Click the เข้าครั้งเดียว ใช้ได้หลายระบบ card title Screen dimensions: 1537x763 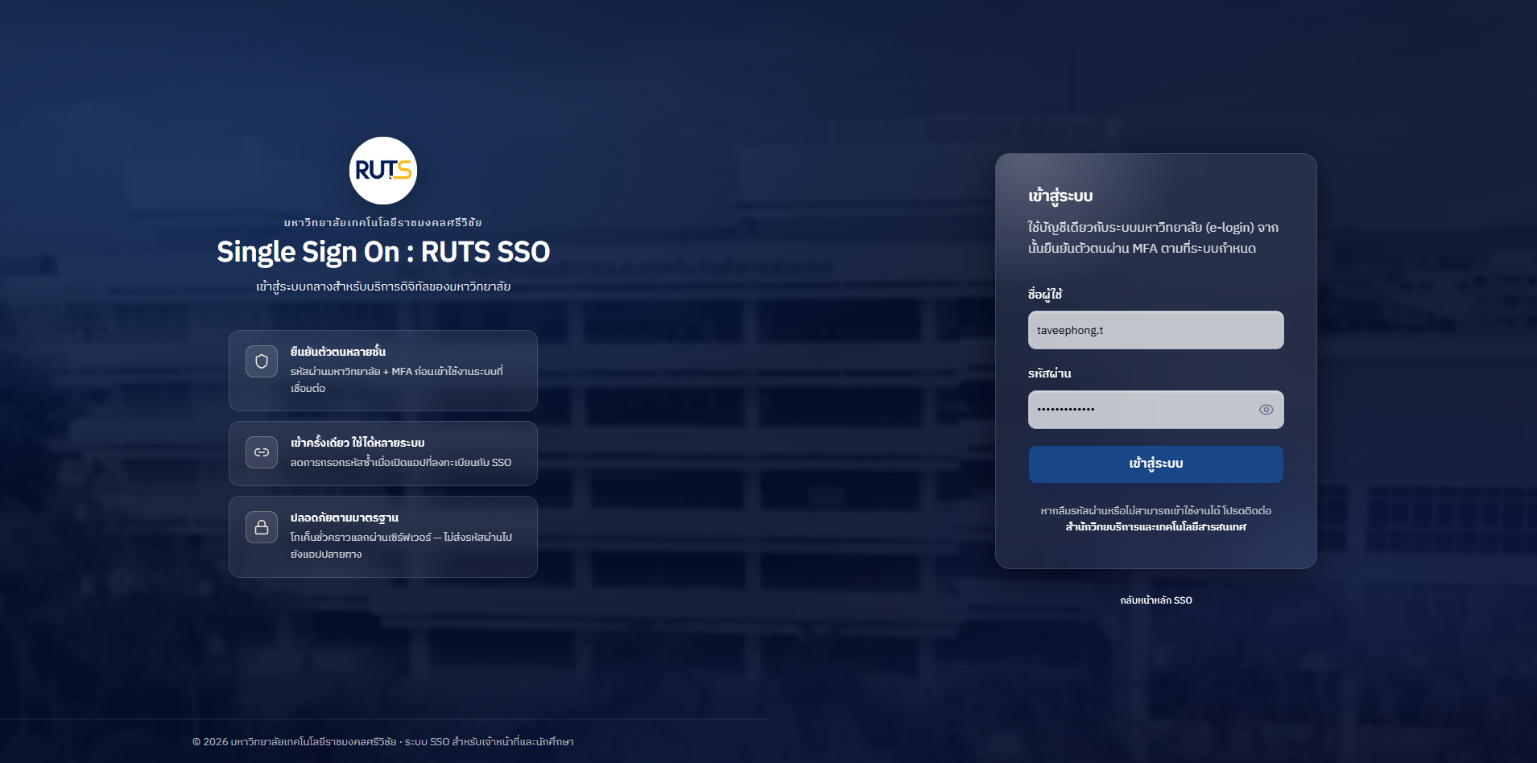(x=357, y=443)
